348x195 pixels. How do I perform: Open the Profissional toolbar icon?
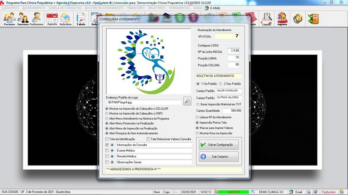coord(37,19)
